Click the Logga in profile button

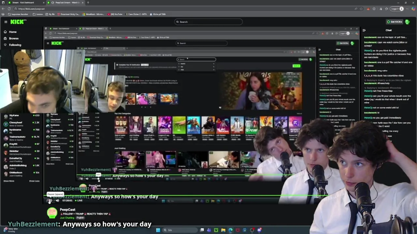point(397,9)
